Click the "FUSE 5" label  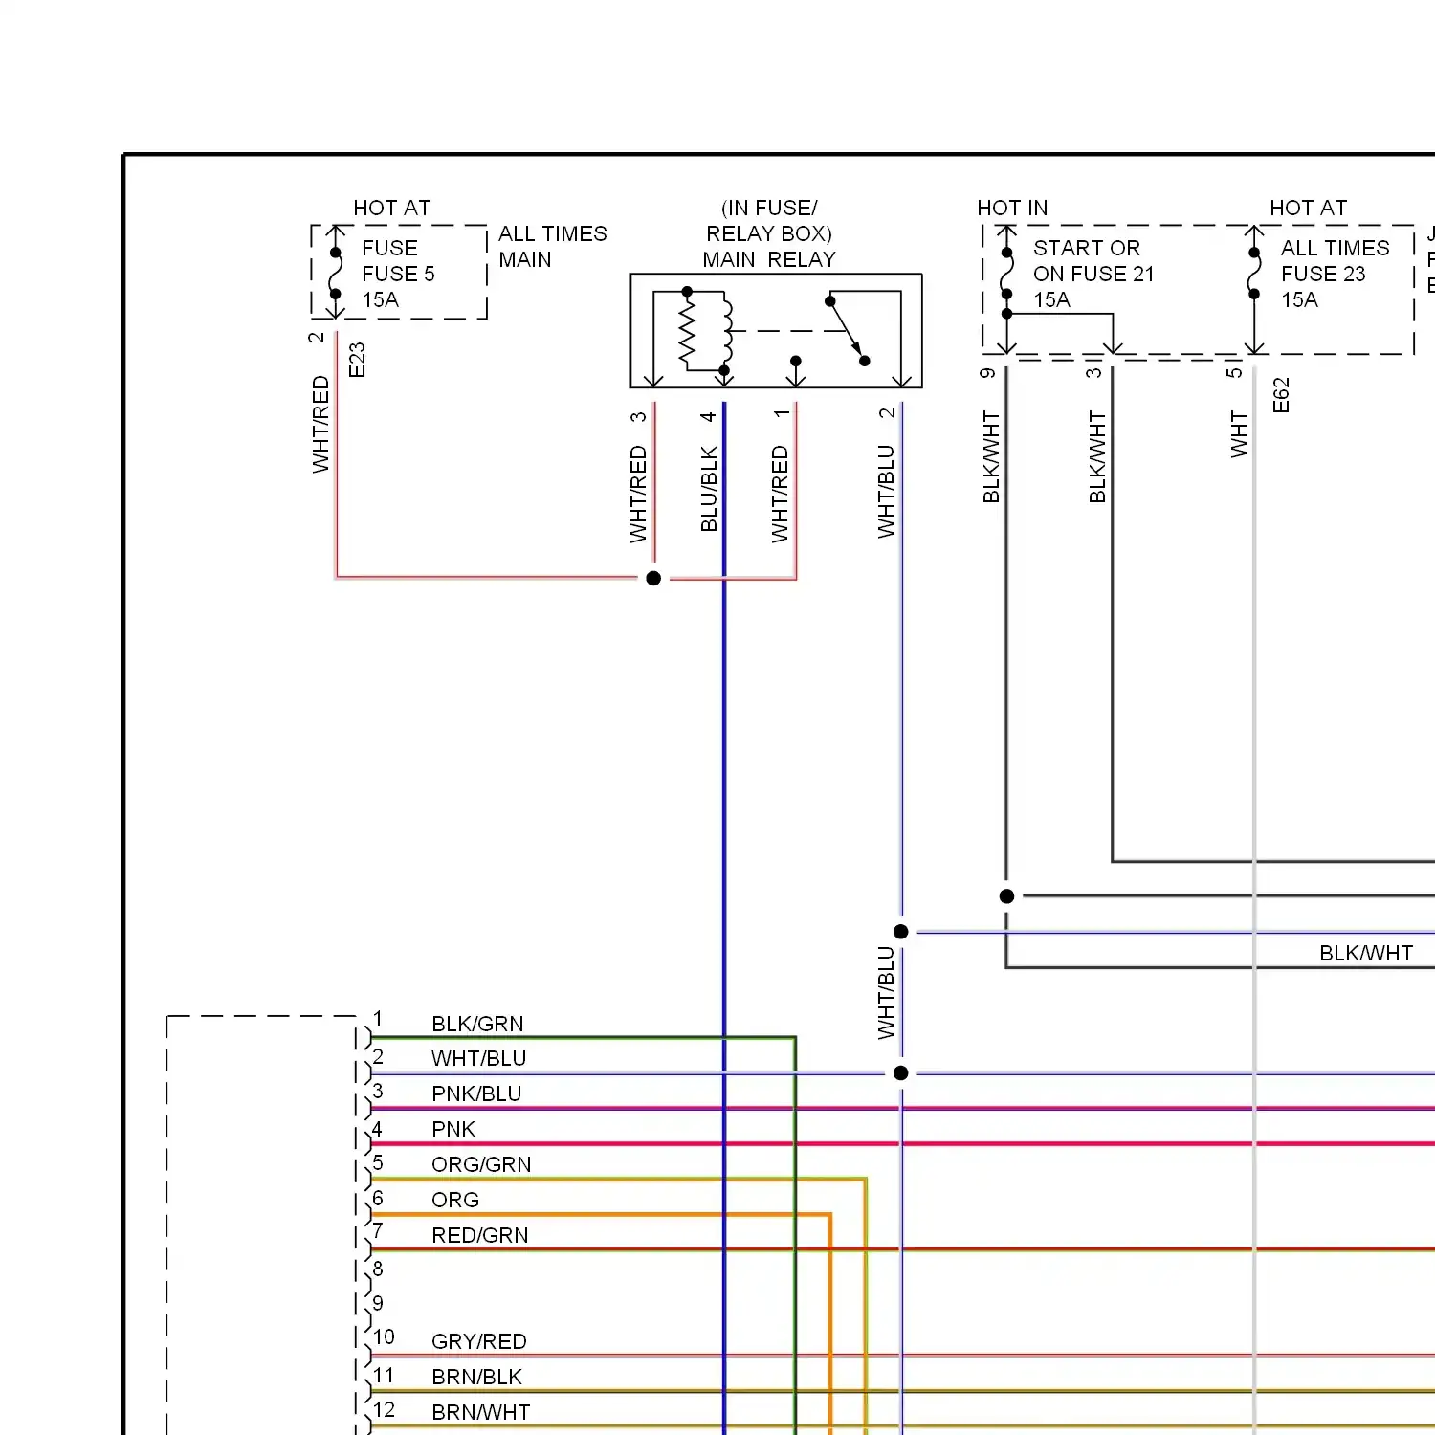coord(398,274)
